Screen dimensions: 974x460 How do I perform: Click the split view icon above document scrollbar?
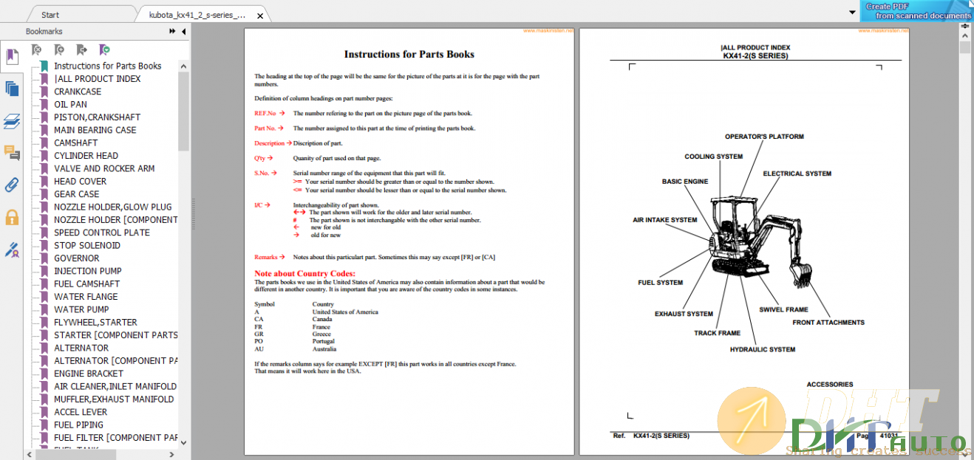(x=965, y=26)
